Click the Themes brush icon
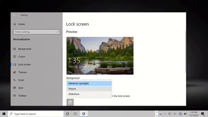 [15, 72]
